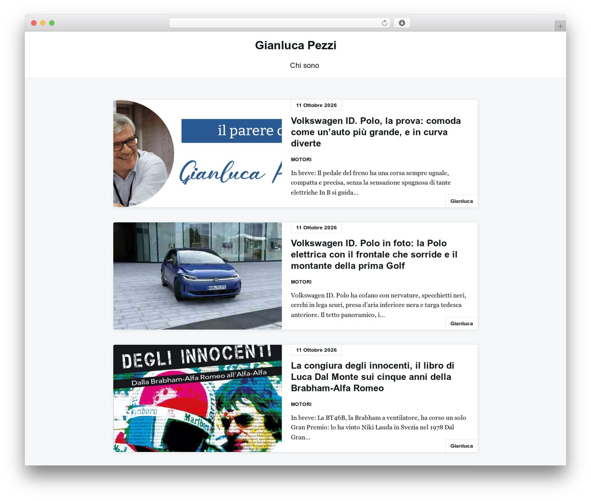This screenshot has height=501, width=591.
Task: Open the Volkswagen ID. Polo in foto article
Action: point(374,255)
